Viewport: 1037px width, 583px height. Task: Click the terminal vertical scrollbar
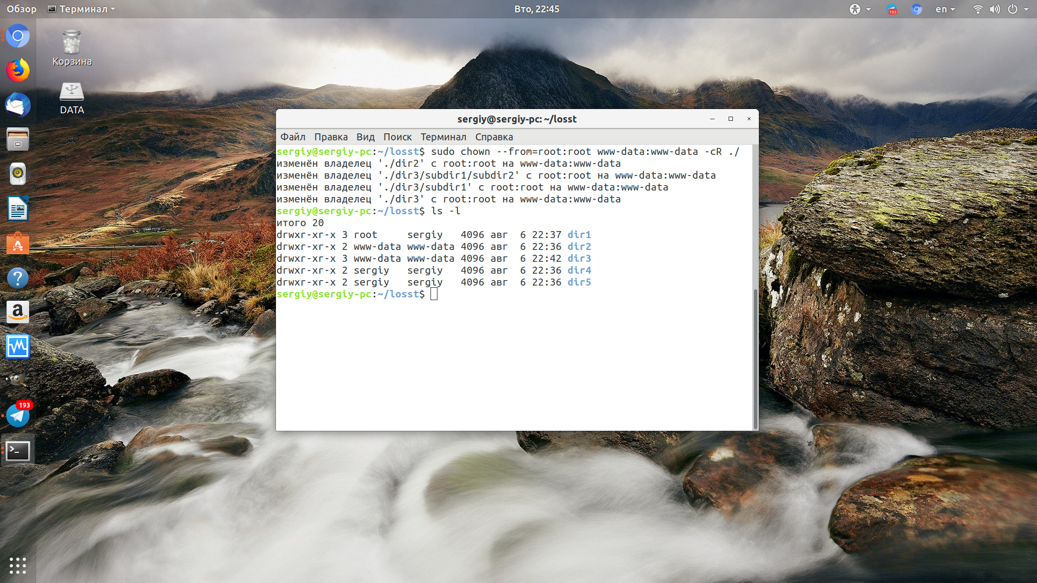pyautogui.click(x=755, y=358)
